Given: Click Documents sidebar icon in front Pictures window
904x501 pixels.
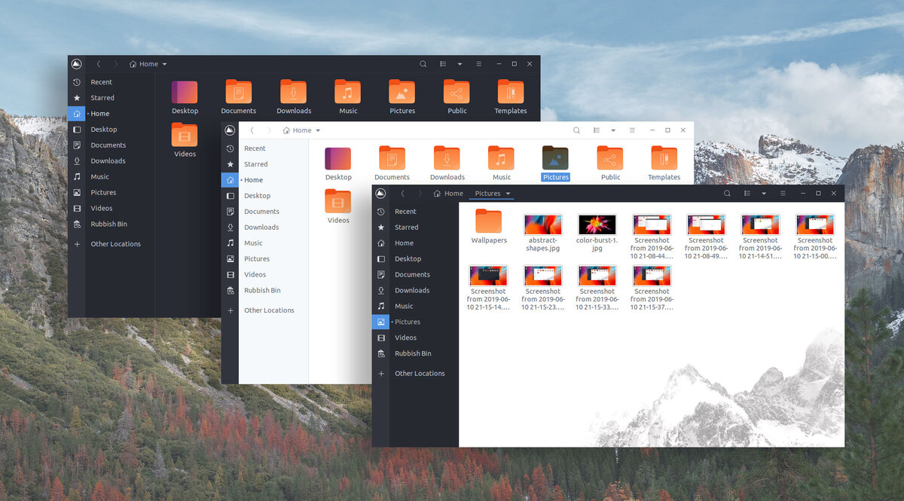Looking at the screenshot, I should click(x=381, y=275).
